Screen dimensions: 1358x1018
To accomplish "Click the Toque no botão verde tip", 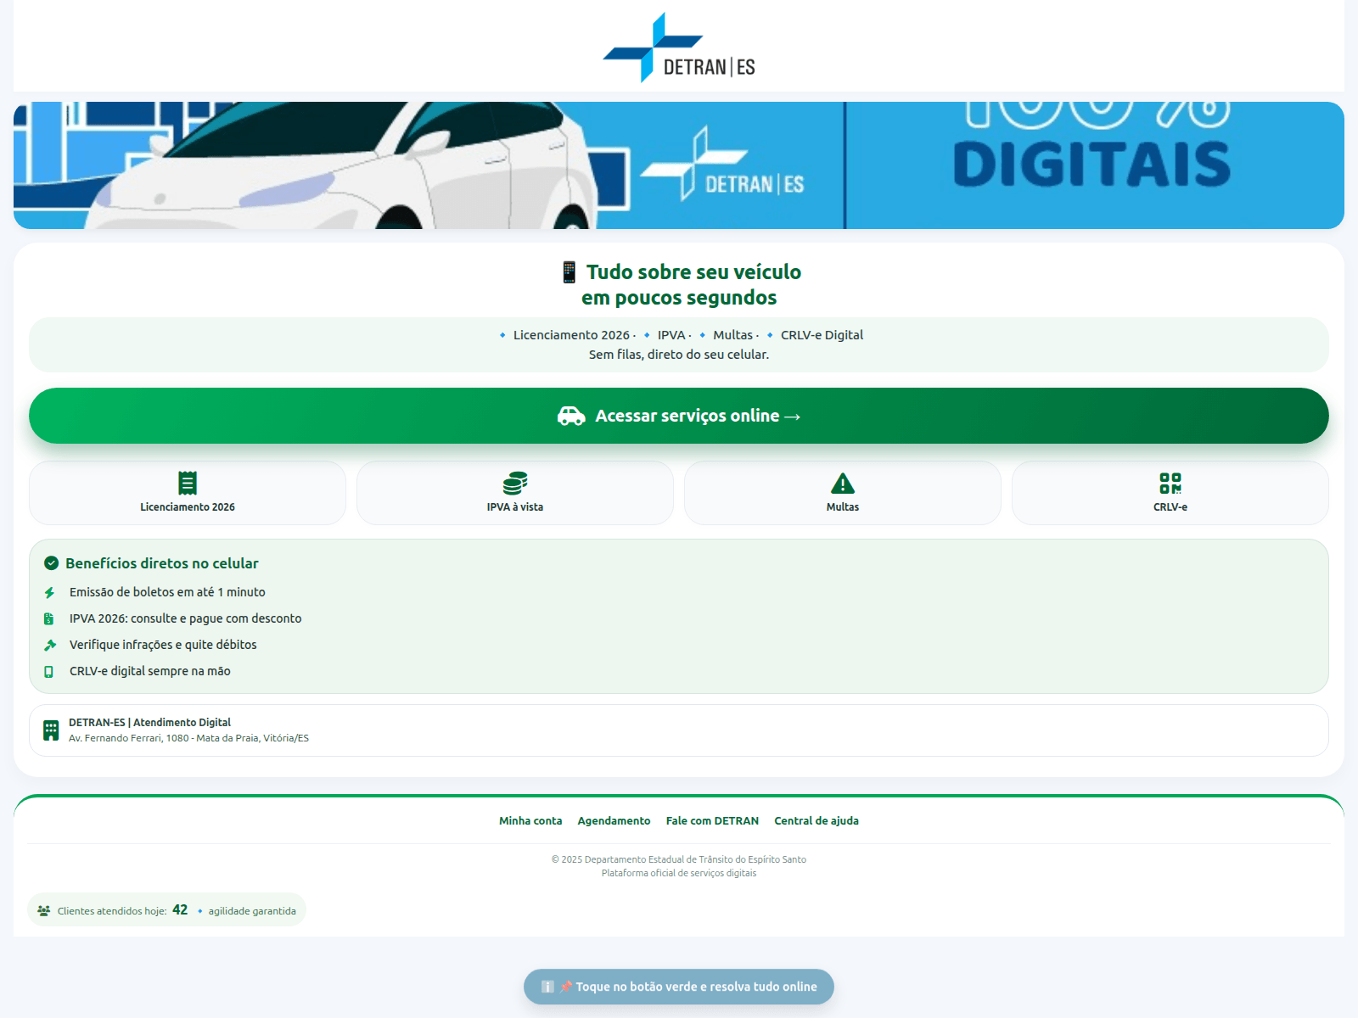I will click(679, 987).
